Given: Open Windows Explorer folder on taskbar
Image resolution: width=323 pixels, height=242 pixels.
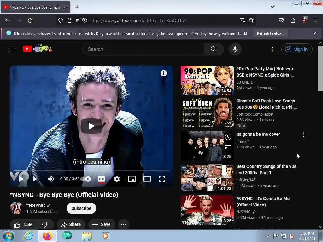Looking at the screenshot, I should [87, 236].
